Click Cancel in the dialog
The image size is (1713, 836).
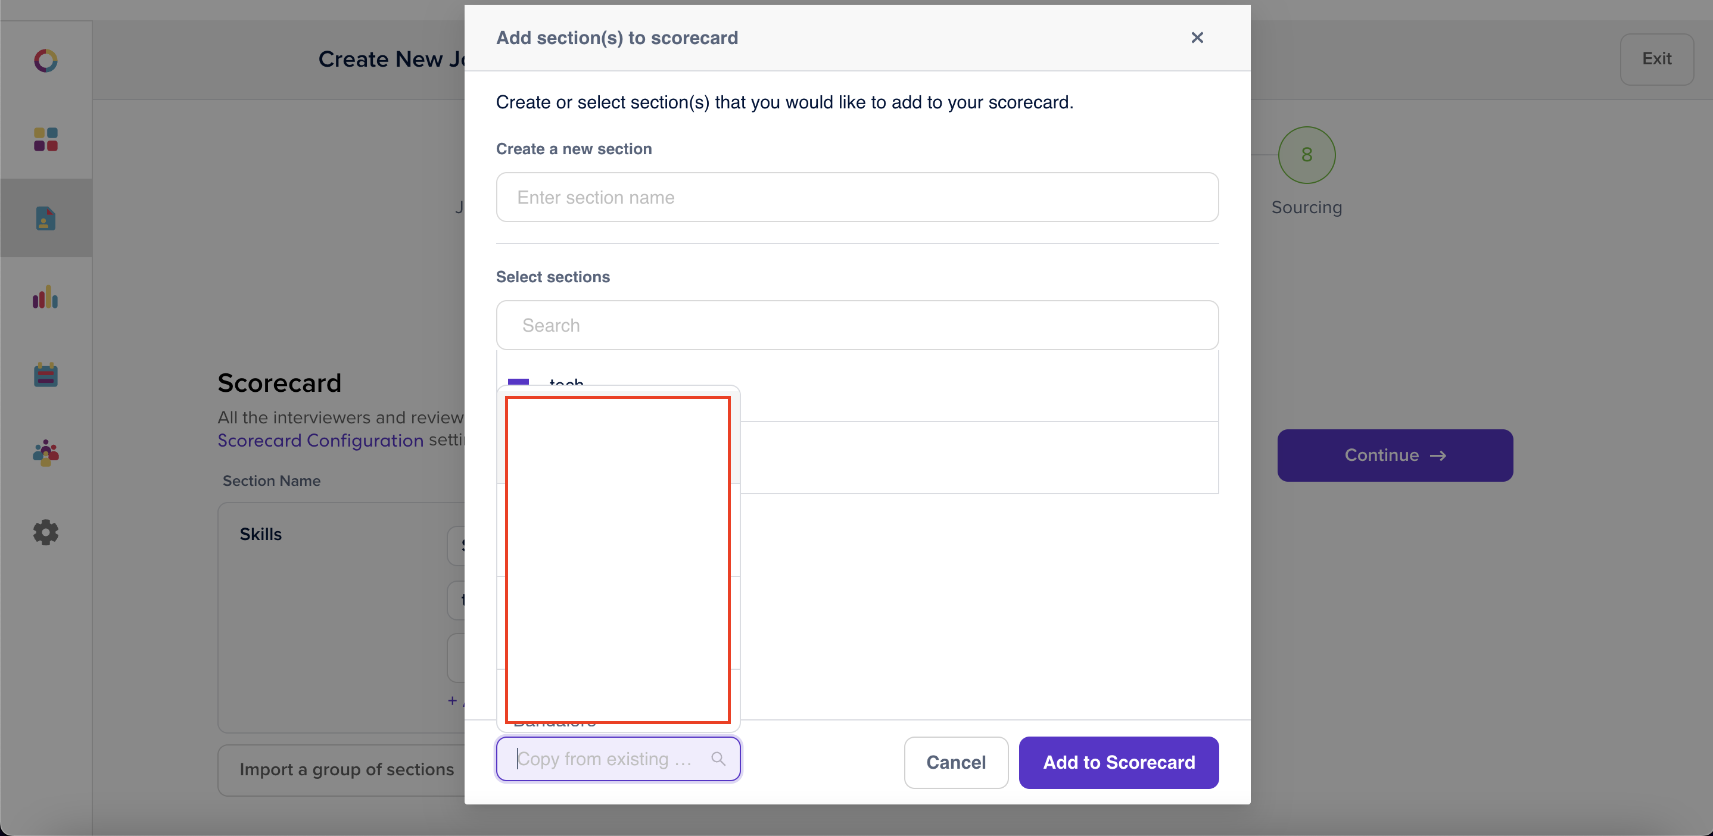tap(955, 762)
